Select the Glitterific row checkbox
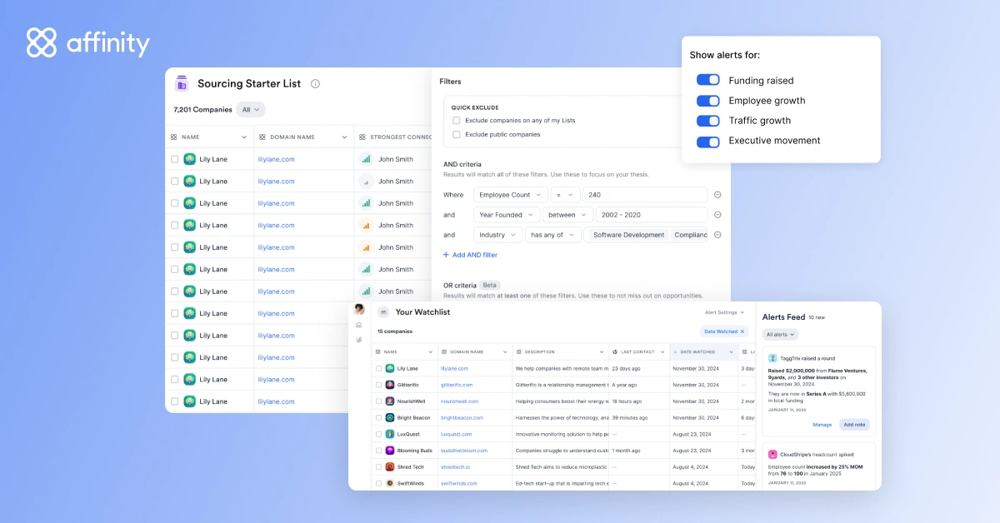 click(378, 385)
